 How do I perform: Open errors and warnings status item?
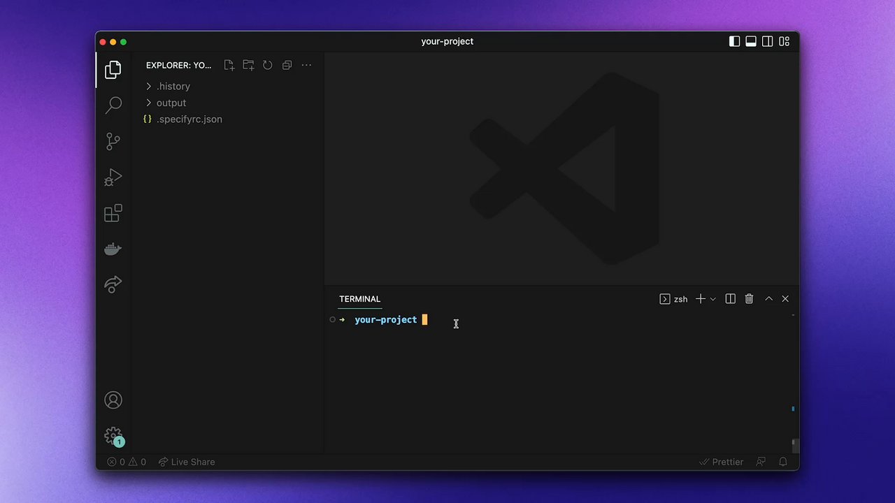click(127, 462)
